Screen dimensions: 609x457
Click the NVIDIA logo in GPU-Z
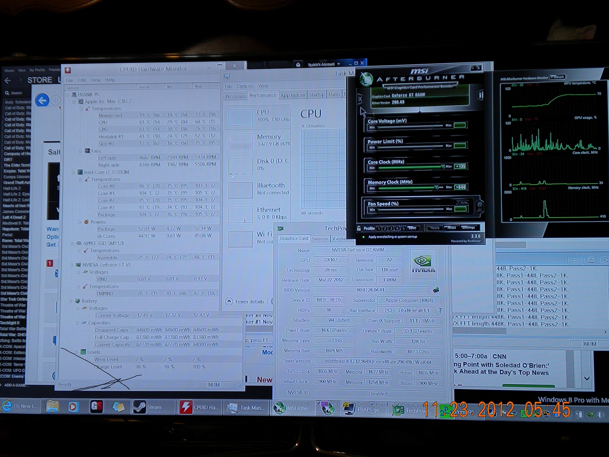coord(423,264)
